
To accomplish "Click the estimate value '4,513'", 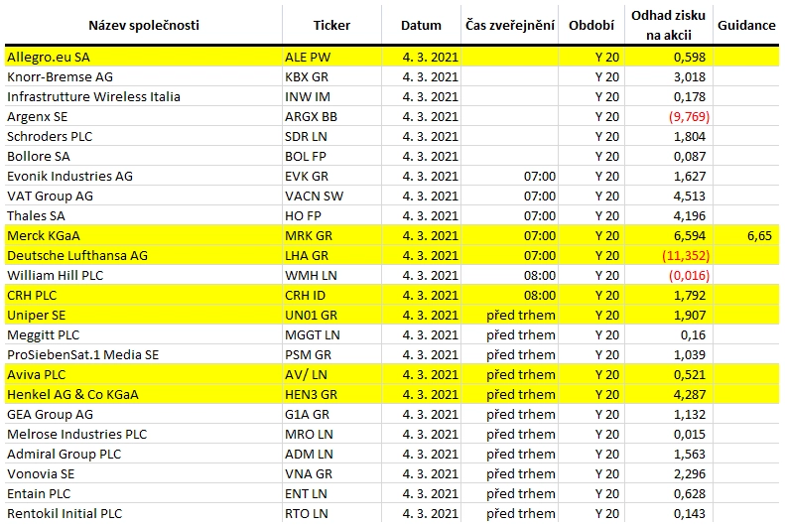I will (x=690, y=196).
